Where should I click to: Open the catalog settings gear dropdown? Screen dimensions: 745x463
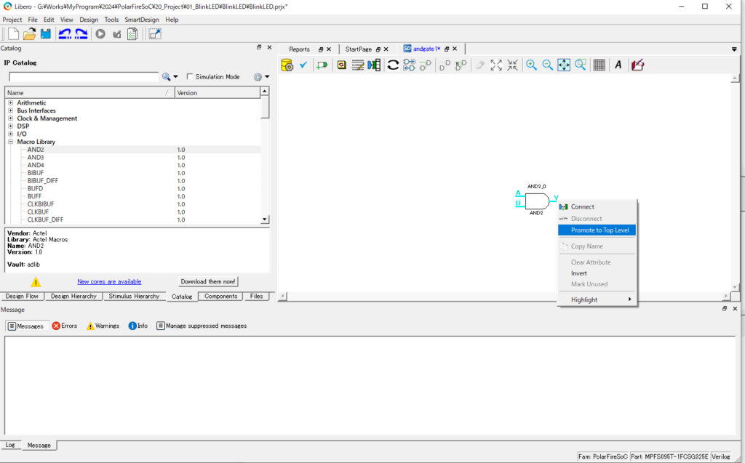[261, 76]
